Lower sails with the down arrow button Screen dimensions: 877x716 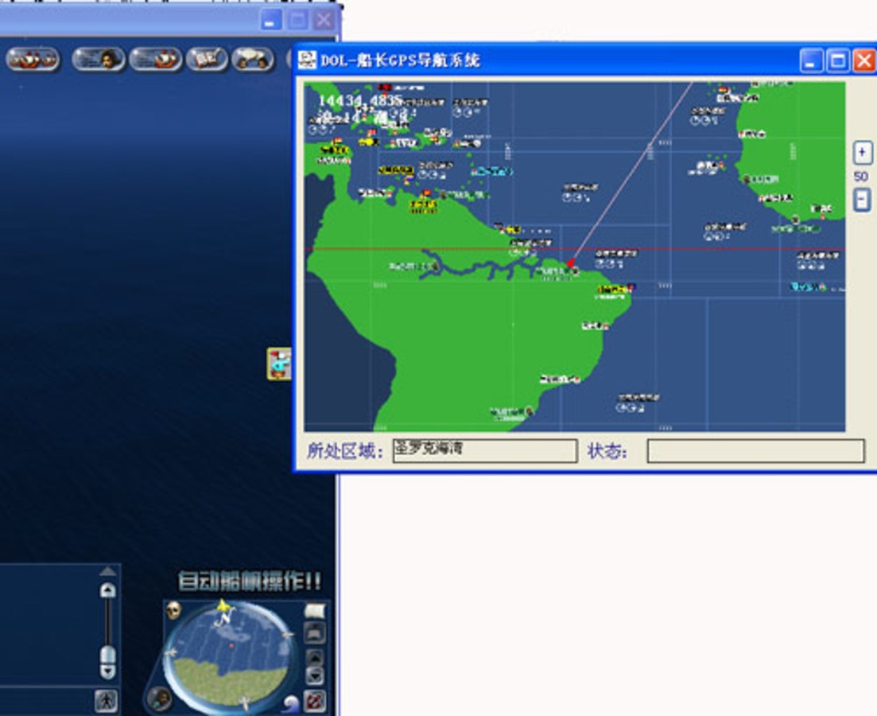tap(315, 675)
